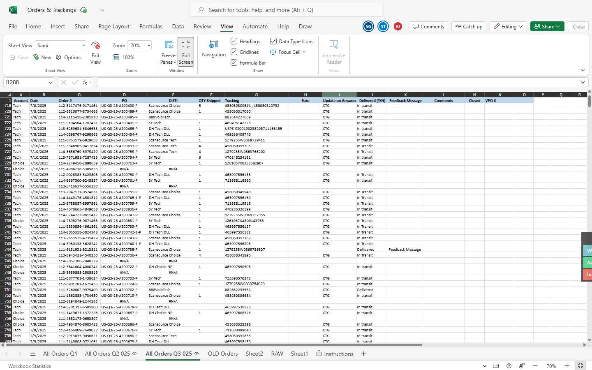This screenshot has width=592, height=370.
Task: Select column I header
Action: [339, 95]
